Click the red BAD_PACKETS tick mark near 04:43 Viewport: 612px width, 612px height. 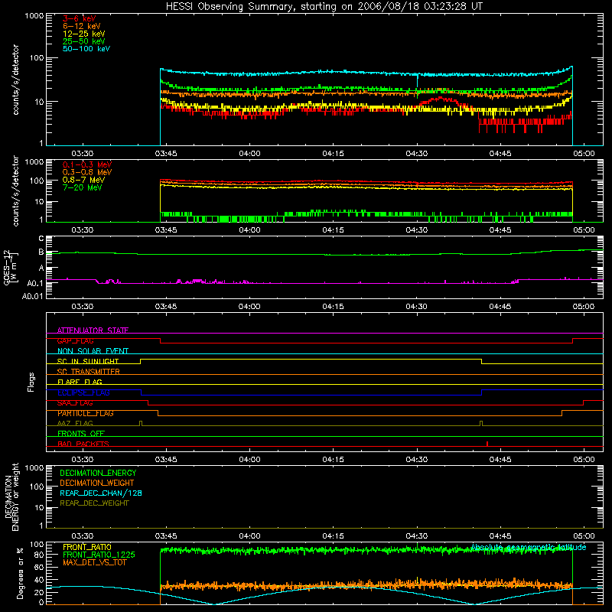(x=487, y=444)
